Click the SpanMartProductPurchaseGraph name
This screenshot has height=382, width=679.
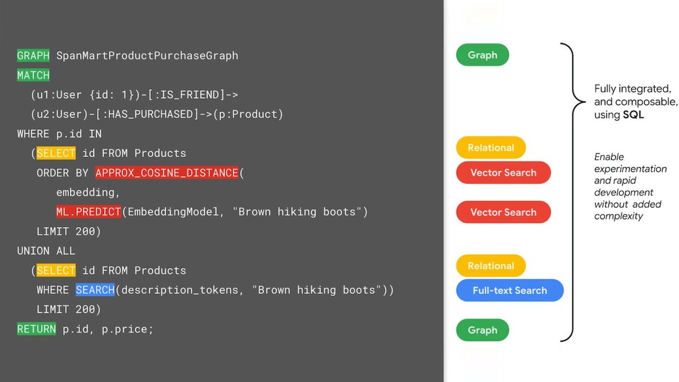point(147,55)
